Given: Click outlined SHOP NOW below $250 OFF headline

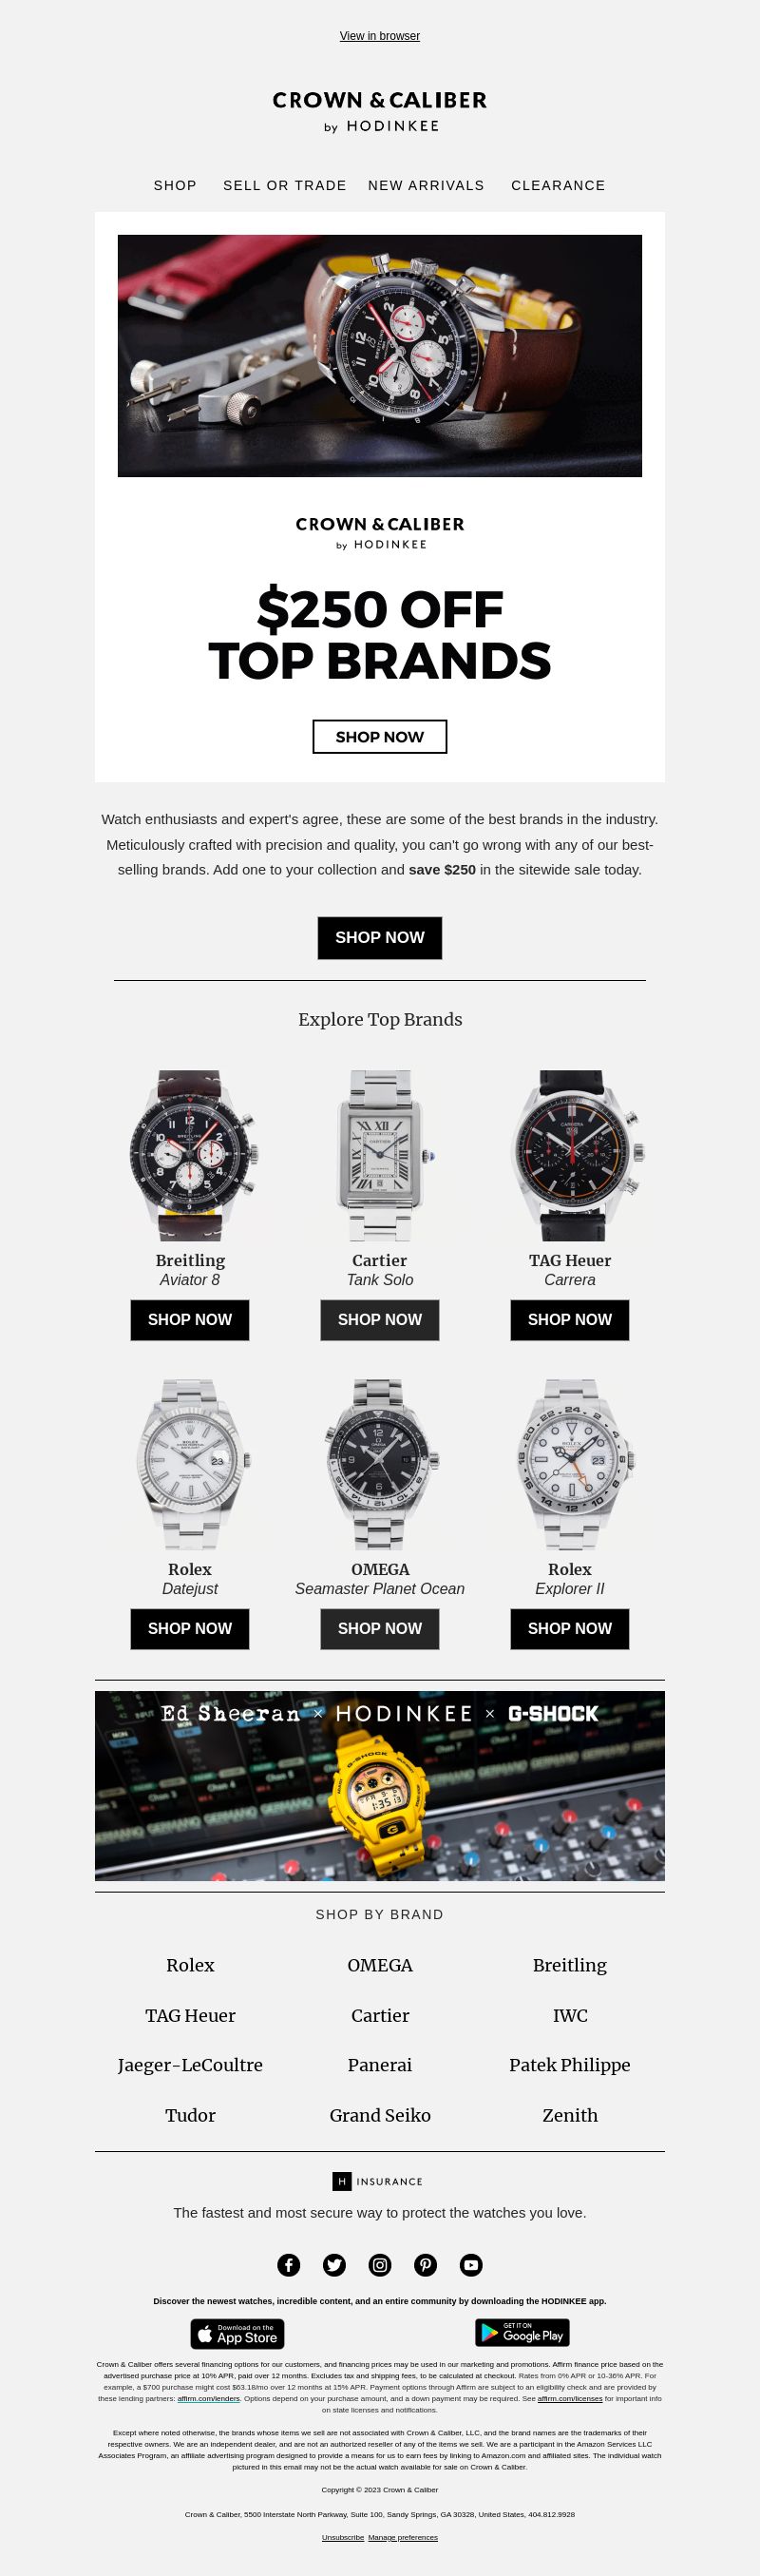Looking at the screenshot, I should coord(380,737).
